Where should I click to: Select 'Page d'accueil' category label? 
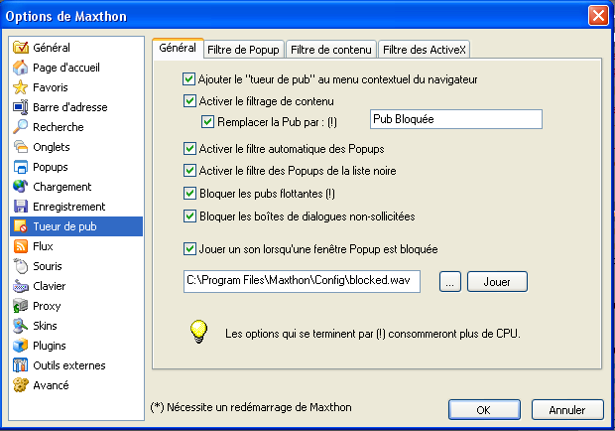[66, 68]
